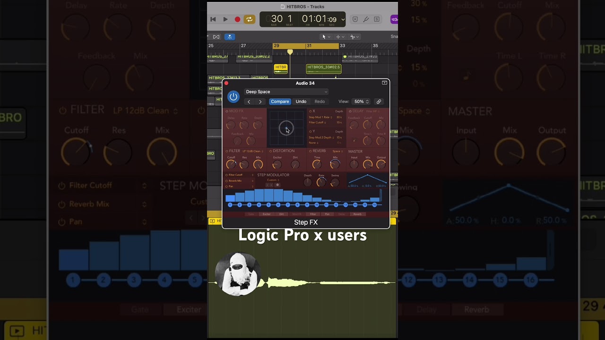
Task: Open the LCD display mode dropdown arrow
Action: point(343,19)
